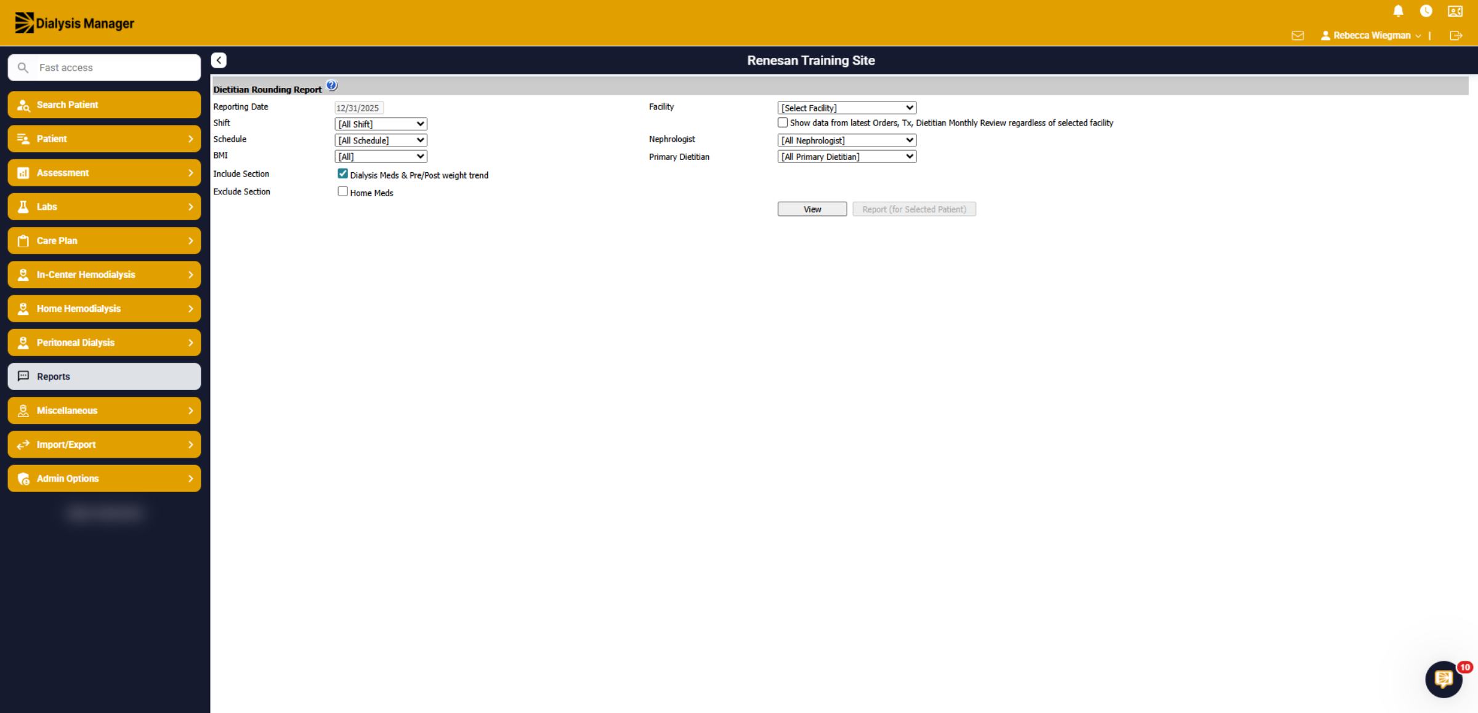Open the Select Facility dropdown
This screenshot has height=713, width=1478.
coord(847,108)
